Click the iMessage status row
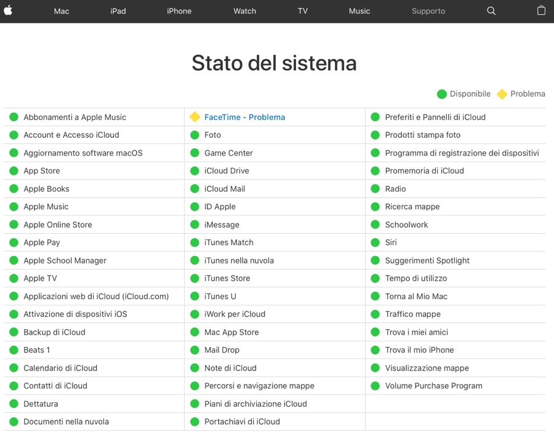Screen dimensions: 554x432 point(222,225)
